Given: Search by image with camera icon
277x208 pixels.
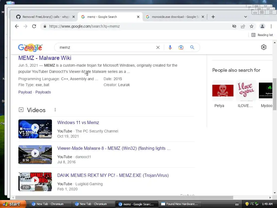Looking at the screenshot, I should pyautogui.click(x=181, y=47).
